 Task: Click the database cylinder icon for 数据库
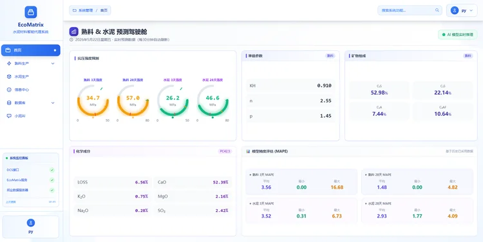(x=9, y=103)
